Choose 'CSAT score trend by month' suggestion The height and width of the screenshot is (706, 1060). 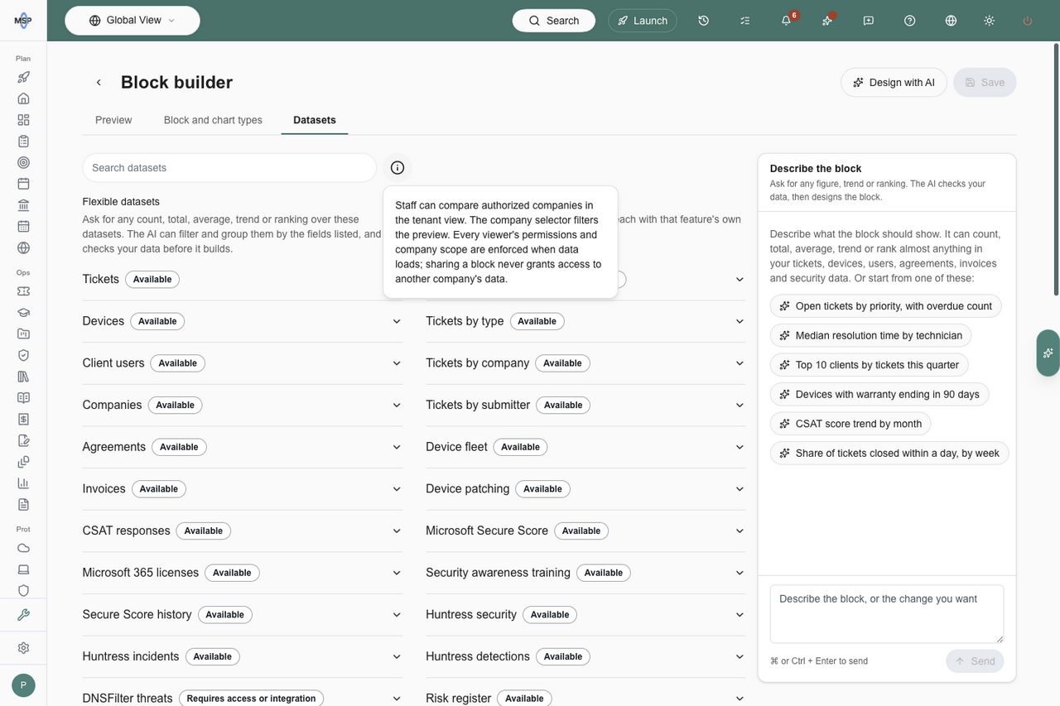tap(850, 424)
